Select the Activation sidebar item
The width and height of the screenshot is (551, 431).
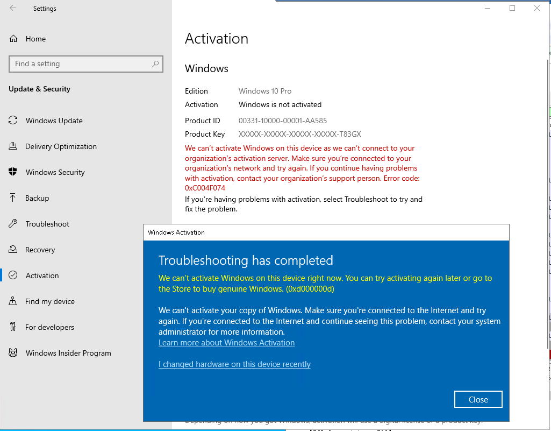[x=42, y=275]
